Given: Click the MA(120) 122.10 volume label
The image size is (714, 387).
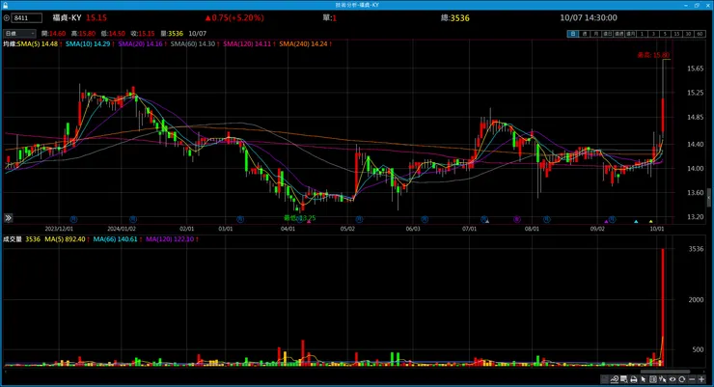Looking at the screenshot, I should point(170,239).
